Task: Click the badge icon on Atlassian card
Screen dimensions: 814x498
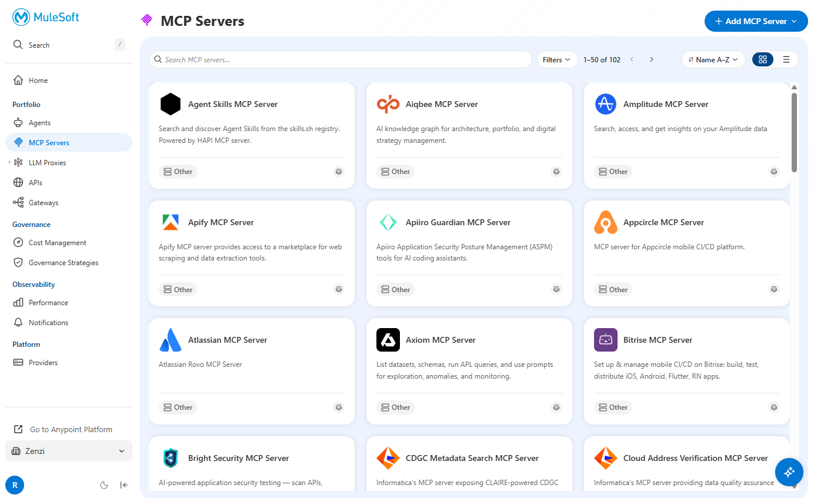Action: click(339, 407)
